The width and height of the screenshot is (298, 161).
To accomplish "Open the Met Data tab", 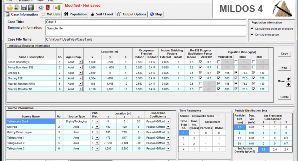I will pos(51,14).
